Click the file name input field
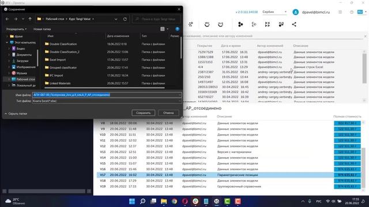Image resolution: width=369 pixels, height=207 pixels. [107, 95]
